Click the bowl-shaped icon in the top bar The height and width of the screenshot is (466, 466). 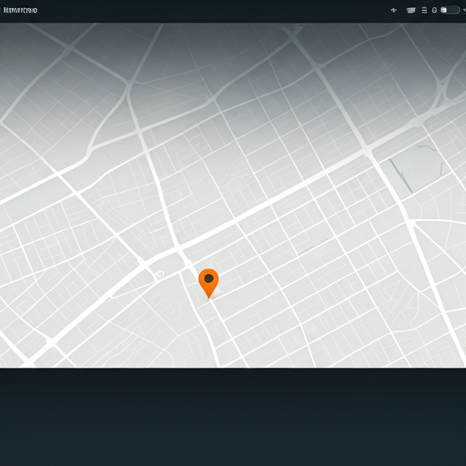pos(410,10)
